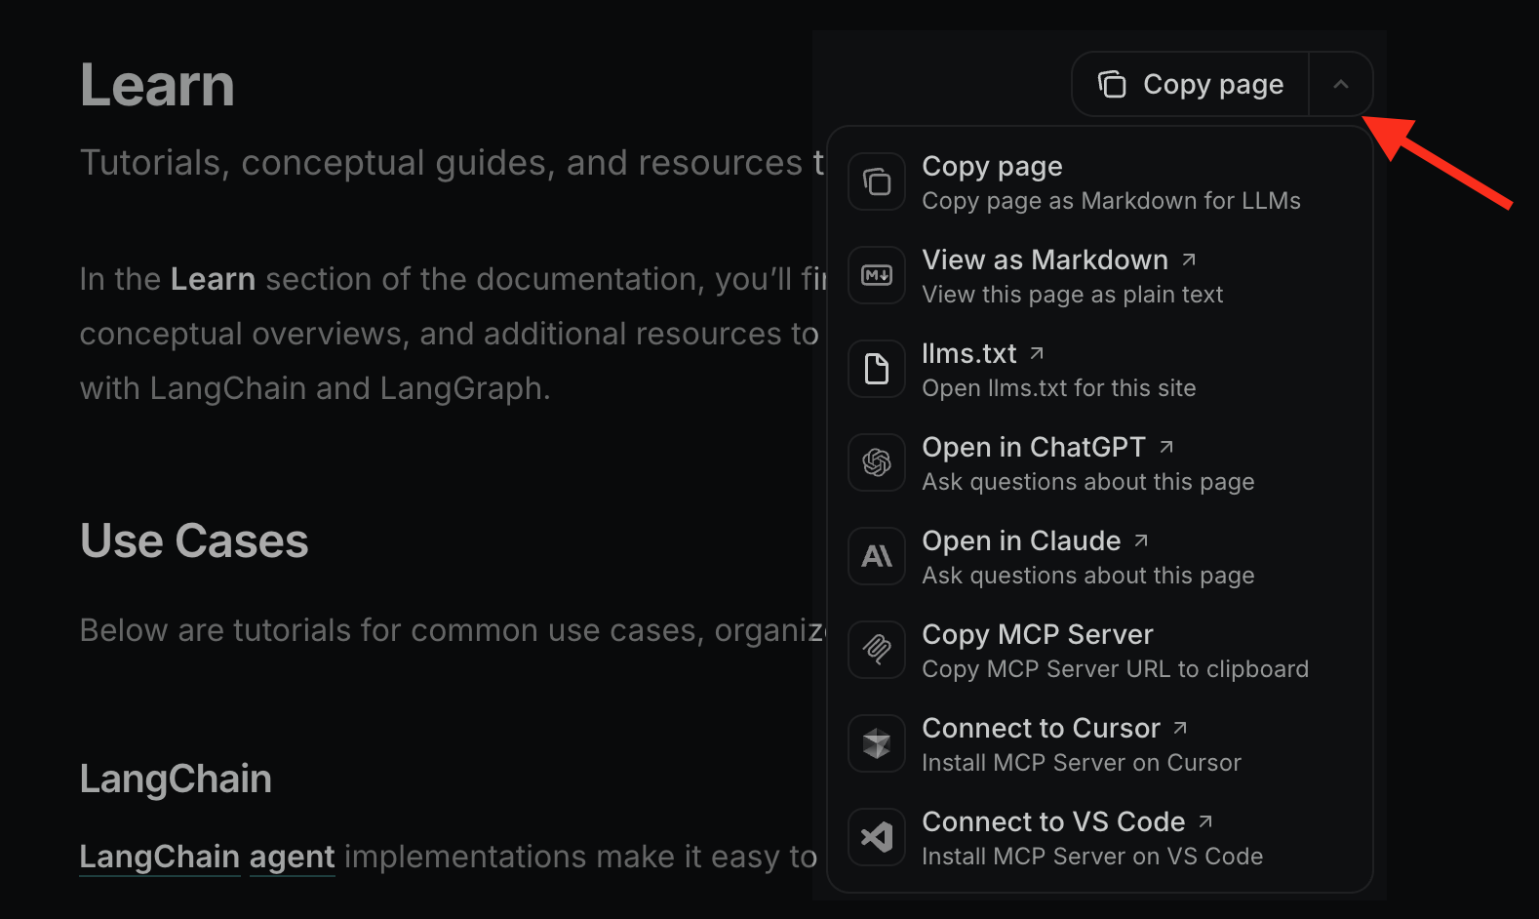
Task: Choose View as Markdown menu entry
Action: coord(1071,276)
